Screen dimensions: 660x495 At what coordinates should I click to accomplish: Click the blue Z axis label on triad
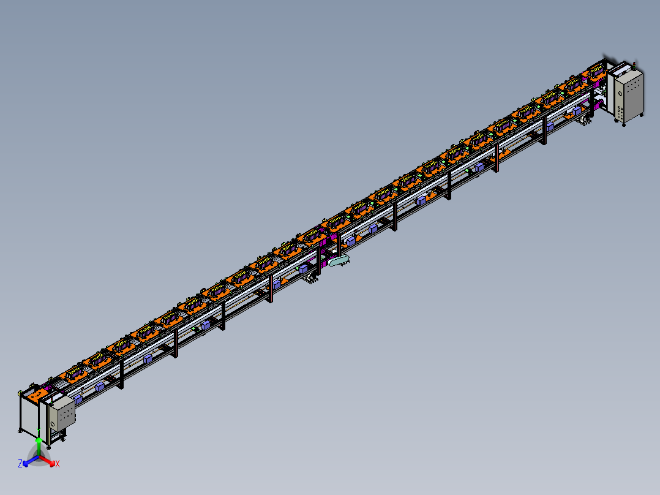pyautogui.click(x=20, y=464)
